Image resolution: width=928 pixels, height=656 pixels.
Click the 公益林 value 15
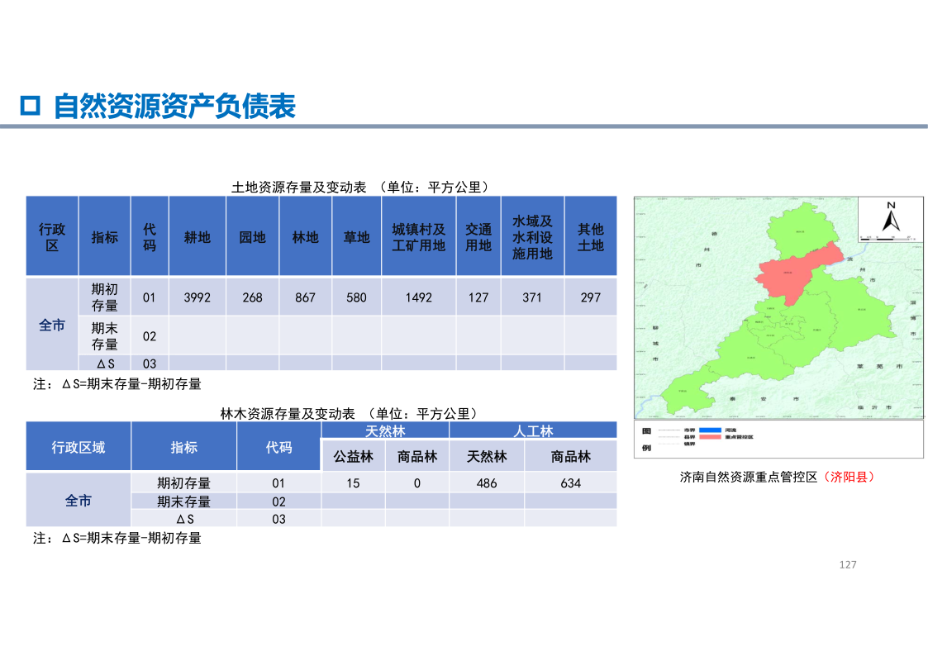[x=354, y=483]
